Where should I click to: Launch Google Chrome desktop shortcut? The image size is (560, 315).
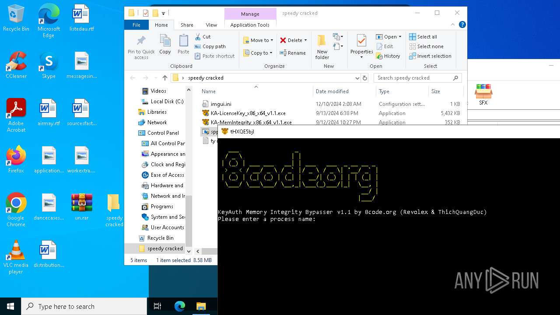[x=16, y=210]
